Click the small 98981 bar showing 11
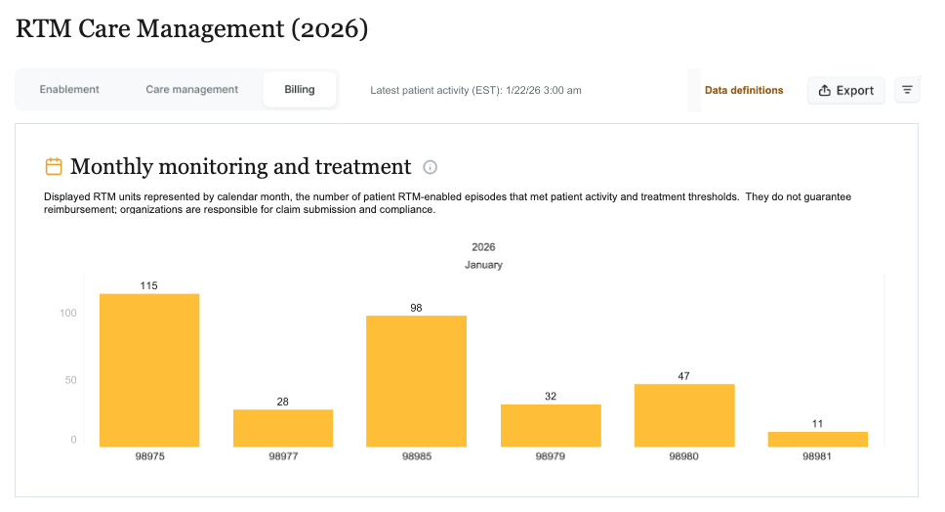945x512 pixels. coord(818,440)
